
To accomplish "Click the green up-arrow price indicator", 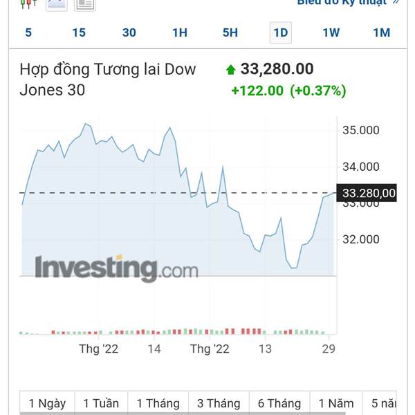I will [x=231, y=70].
